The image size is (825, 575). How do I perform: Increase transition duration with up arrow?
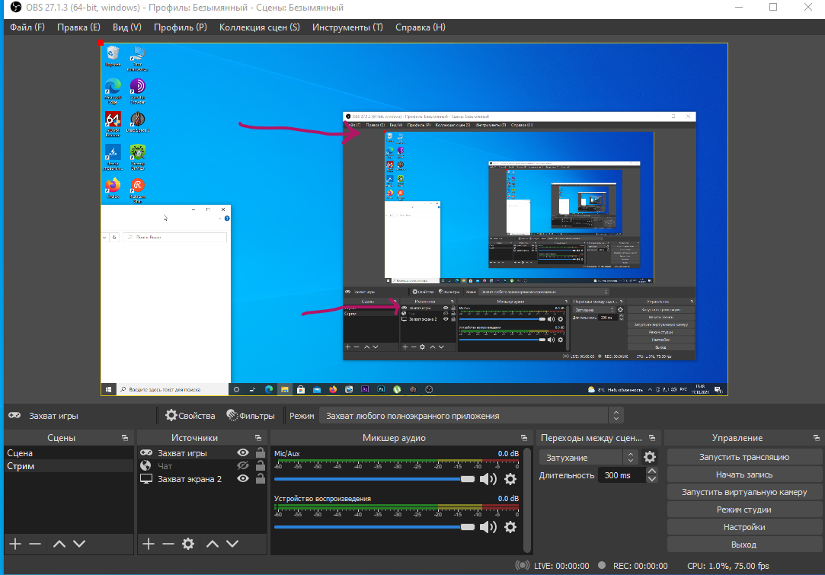(652, 471)
